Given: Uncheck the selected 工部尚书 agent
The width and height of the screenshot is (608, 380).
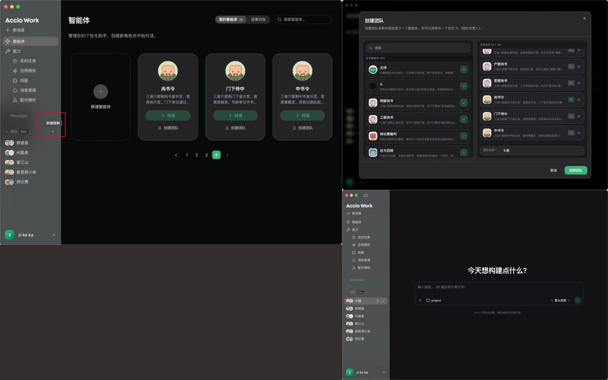Looking at the screenshot, I should (x=464, y=120).
